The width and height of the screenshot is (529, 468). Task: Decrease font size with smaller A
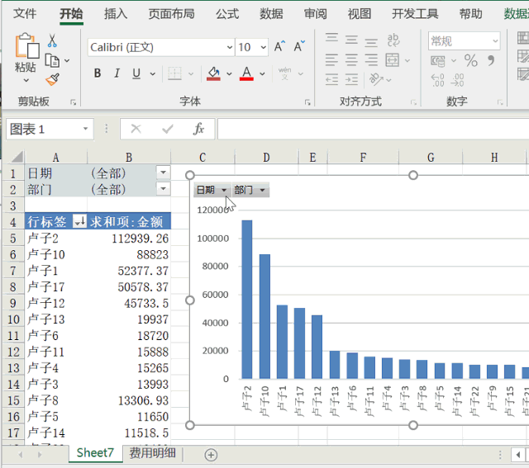299,46
